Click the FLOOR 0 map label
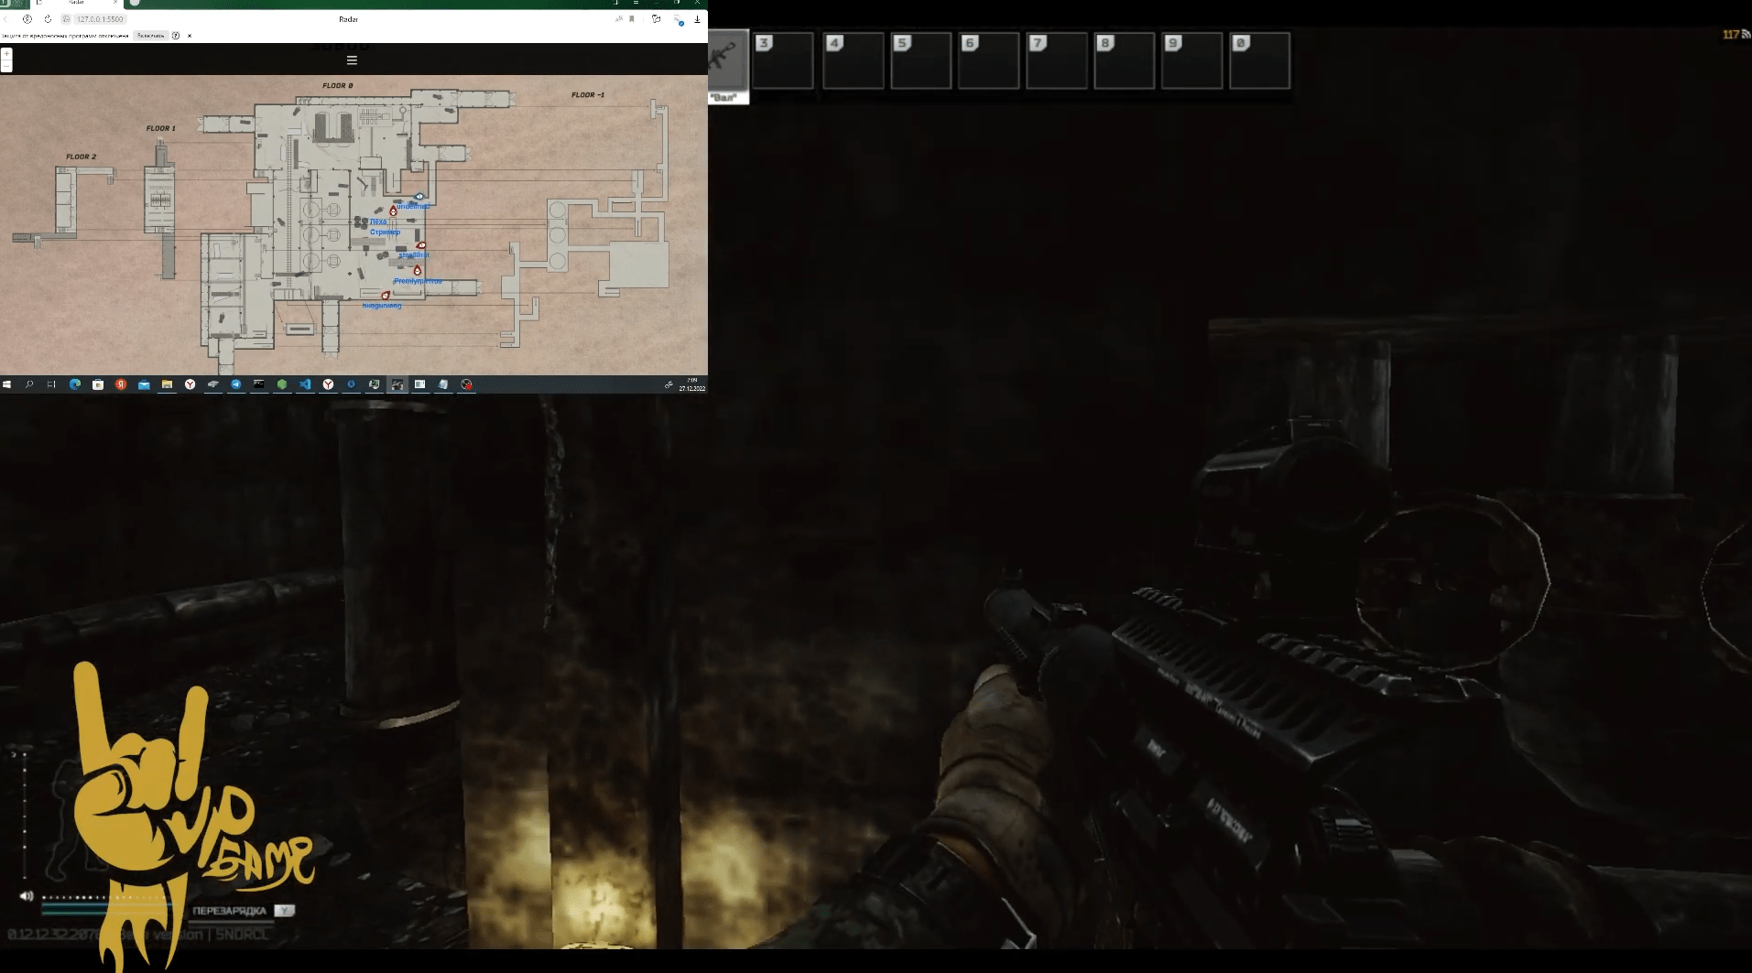1752x973 pixels. click(338, 86)
